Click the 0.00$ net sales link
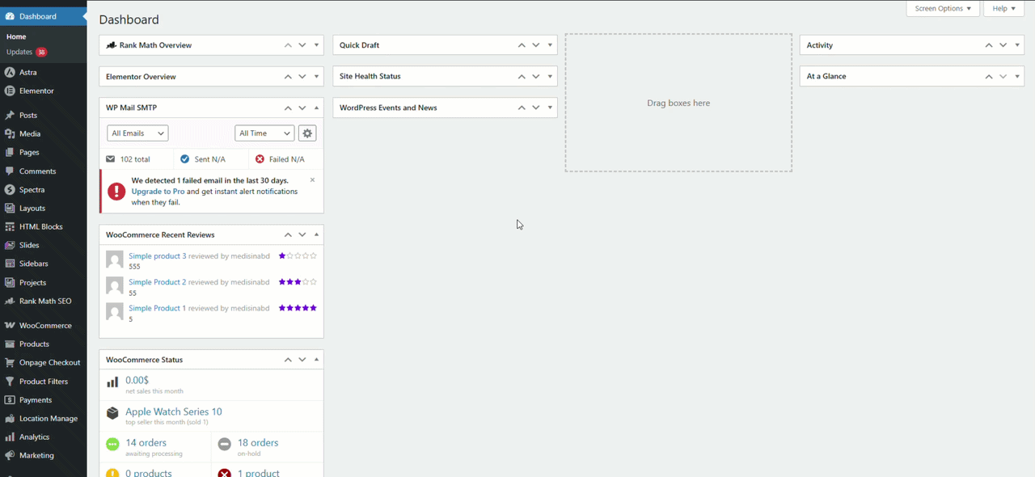The height and width of the screenshot is (477, 1035). [137, 380]
